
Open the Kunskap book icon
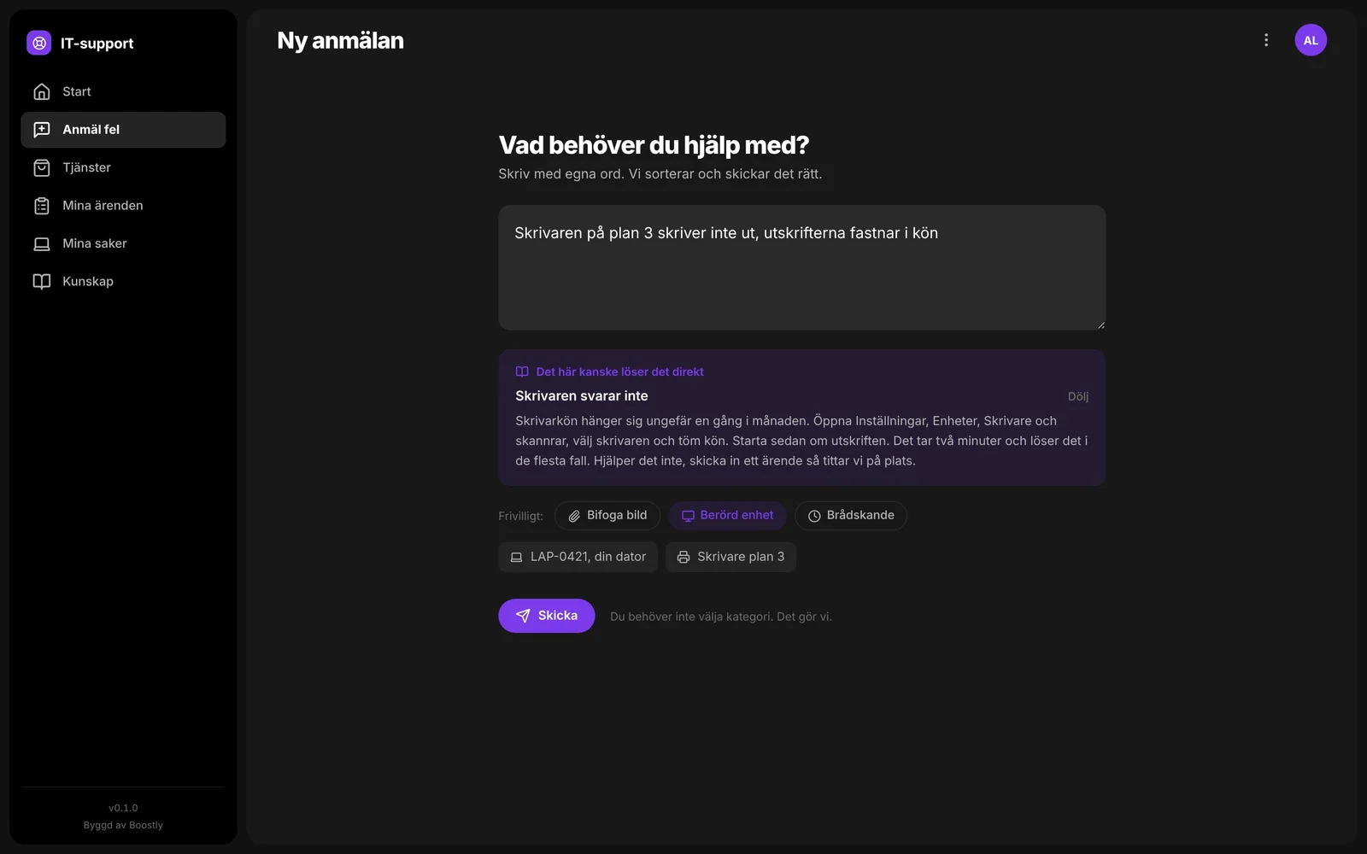click(x=41, y=281)
